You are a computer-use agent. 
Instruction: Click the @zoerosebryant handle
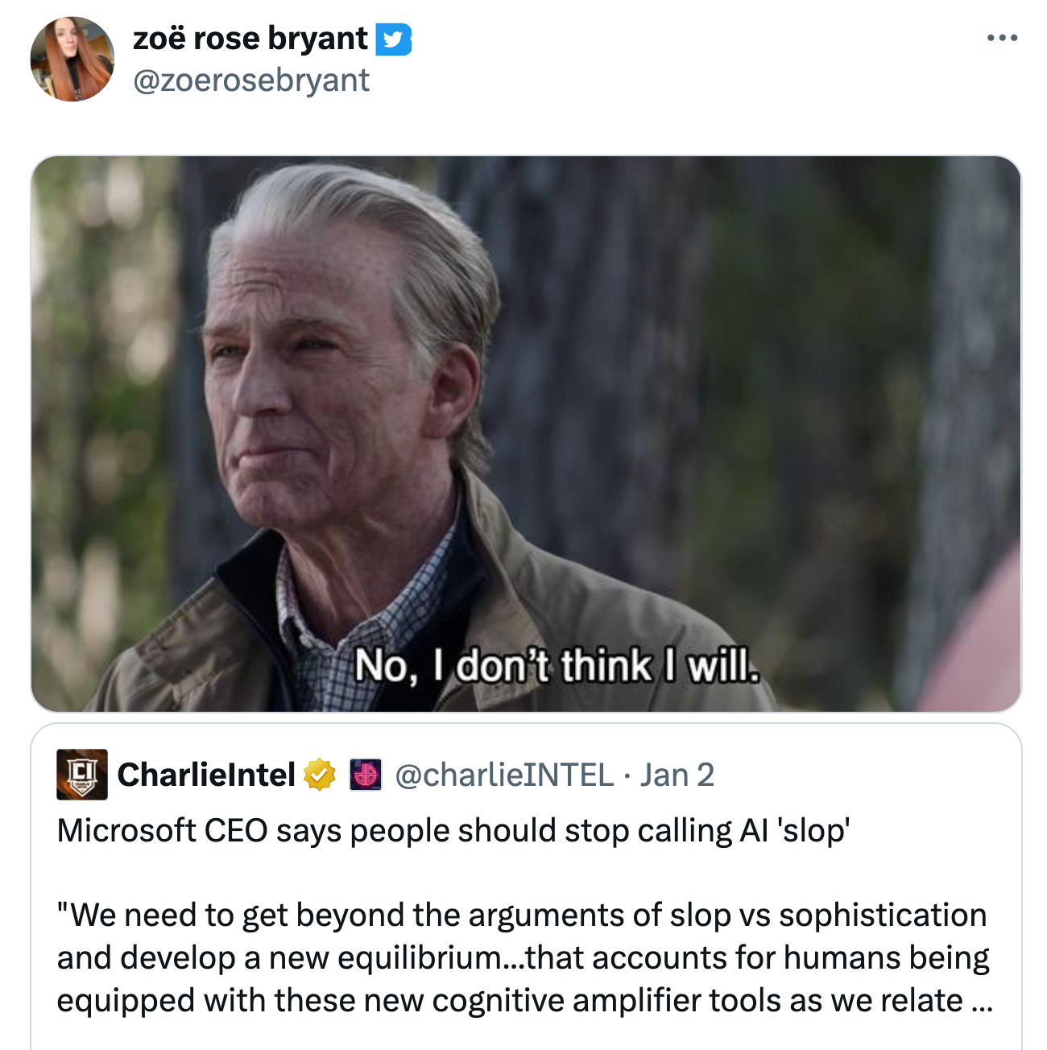[250, 81]
